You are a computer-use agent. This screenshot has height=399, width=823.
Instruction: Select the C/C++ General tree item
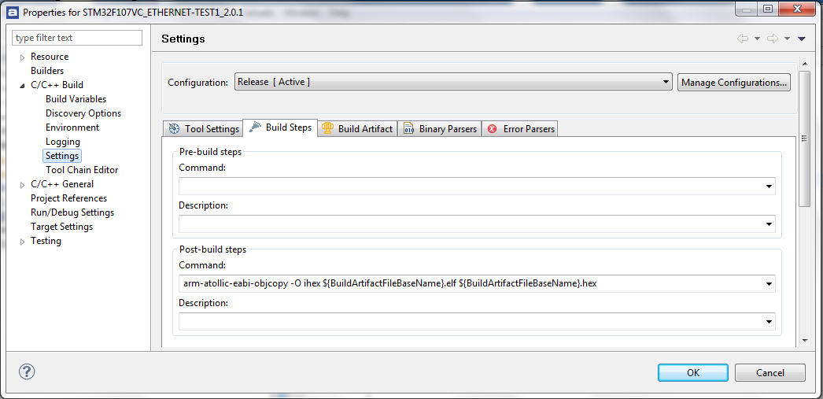62,183
